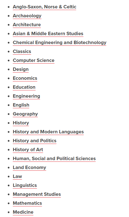Click the English course link
The height and width of the screenshot is (217, 129).
[x=21, y=105]
